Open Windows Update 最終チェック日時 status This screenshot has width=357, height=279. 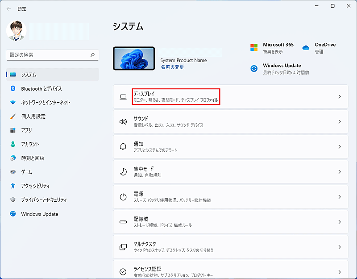click(280, 69)
